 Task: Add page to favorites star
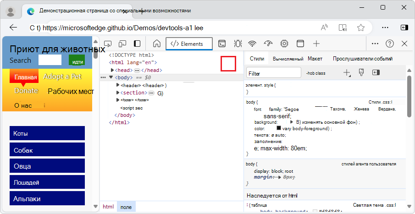[361, 27]
